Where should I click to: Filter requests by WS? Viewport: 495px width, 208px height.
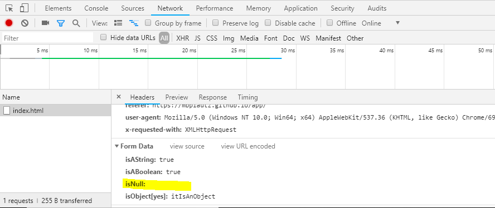click(x=305, y=38)
